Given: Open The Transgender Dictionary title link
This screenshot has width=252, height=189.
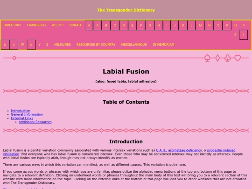Looking at the screenshot, I should pyautogui.click(x=126, y=10).
